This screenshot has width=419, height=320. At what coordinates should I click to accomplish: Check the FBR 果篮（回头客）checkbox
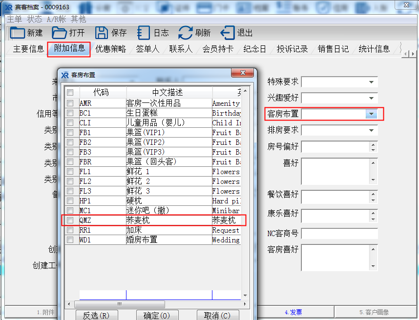pos(70,162)
